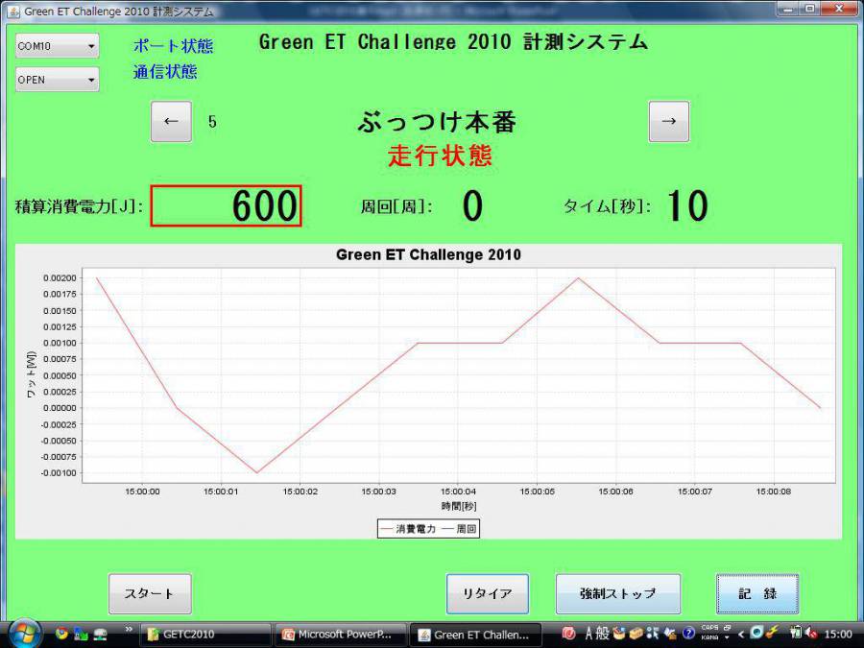Switch to the Green ET Challenge taskbar item
The height and width of the screenshot is (648, 864).
click(x=476, y=635)
